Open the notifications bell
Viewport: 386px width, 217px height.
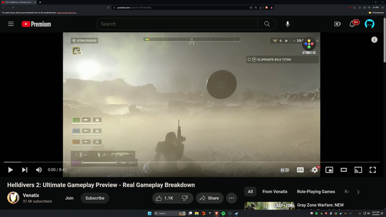pos(352,24)
